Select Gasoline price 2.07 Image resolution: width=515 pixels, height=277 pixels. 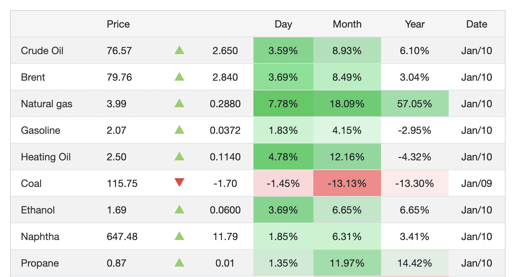(116, 130)
